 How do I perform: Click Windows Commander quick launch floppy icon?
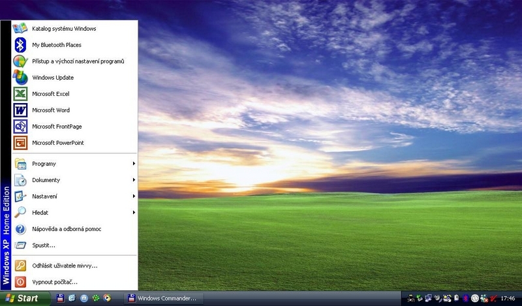[x=61, y=299]
